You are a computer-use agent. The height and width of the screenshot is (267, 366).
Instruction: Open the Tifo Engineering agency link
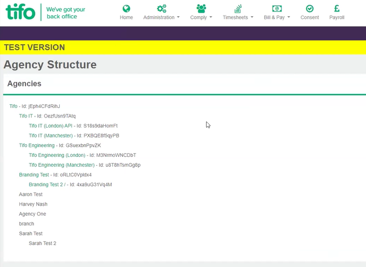[37, 145]
